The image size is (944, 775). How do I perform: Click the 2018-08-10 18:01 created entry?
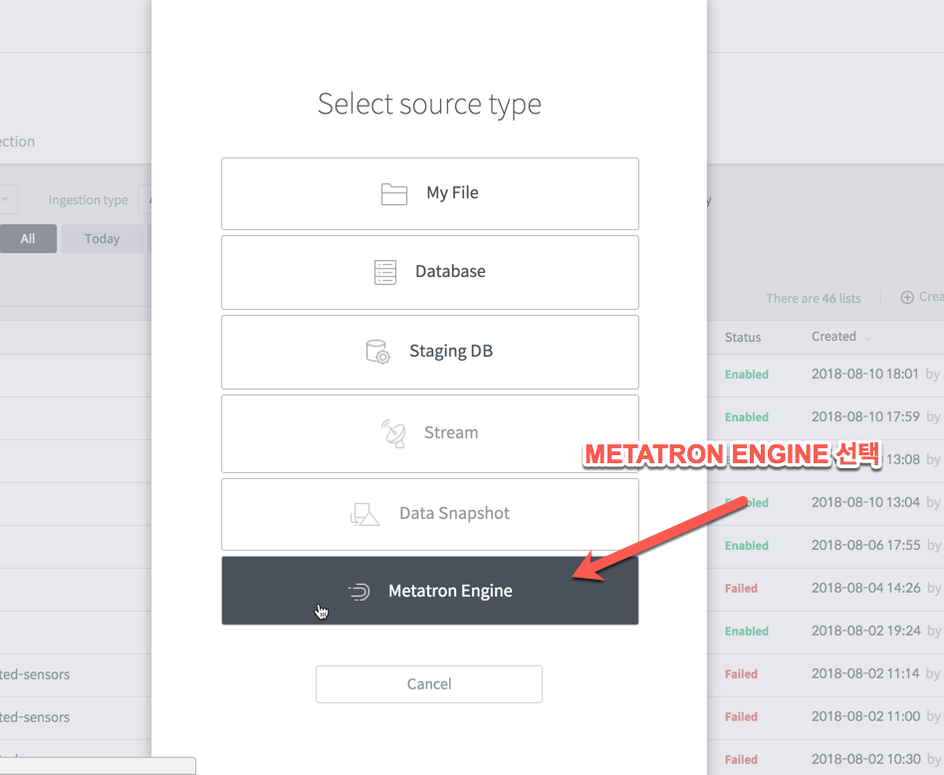864,374
